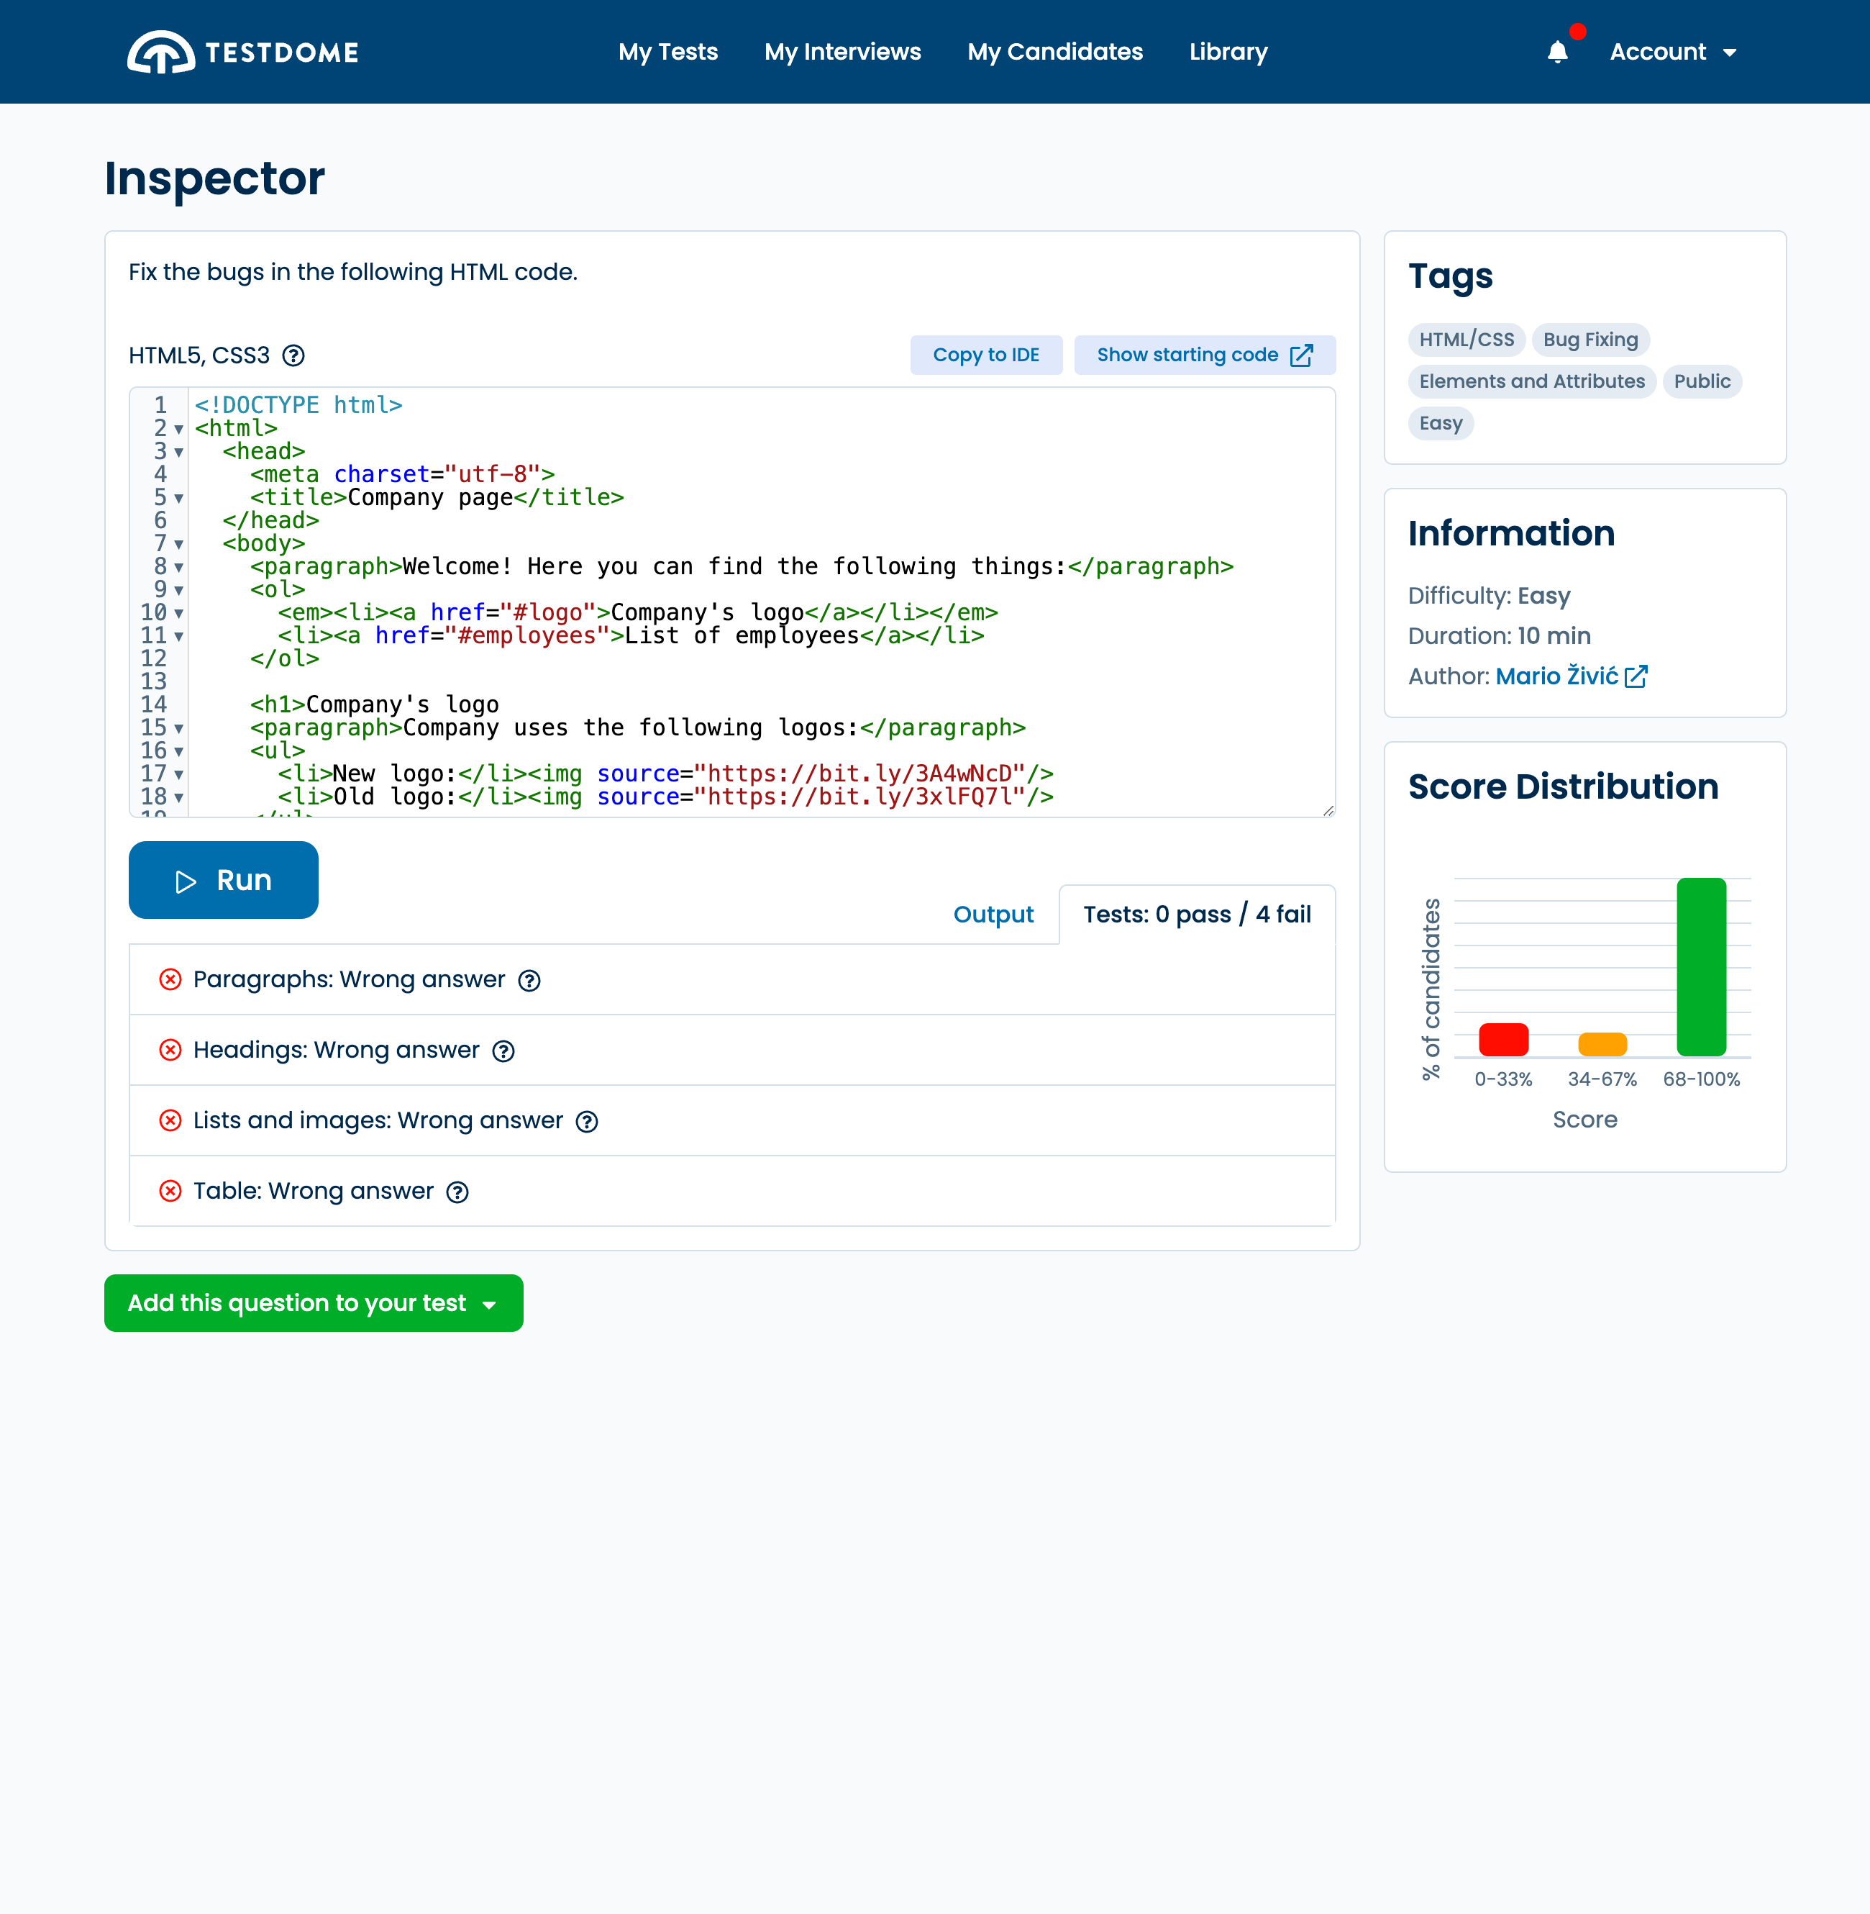Click help icon beside Headings result
The width and height of the screenshot is (1870, 1914).
pyautogui.click(x=503, y=1051)
